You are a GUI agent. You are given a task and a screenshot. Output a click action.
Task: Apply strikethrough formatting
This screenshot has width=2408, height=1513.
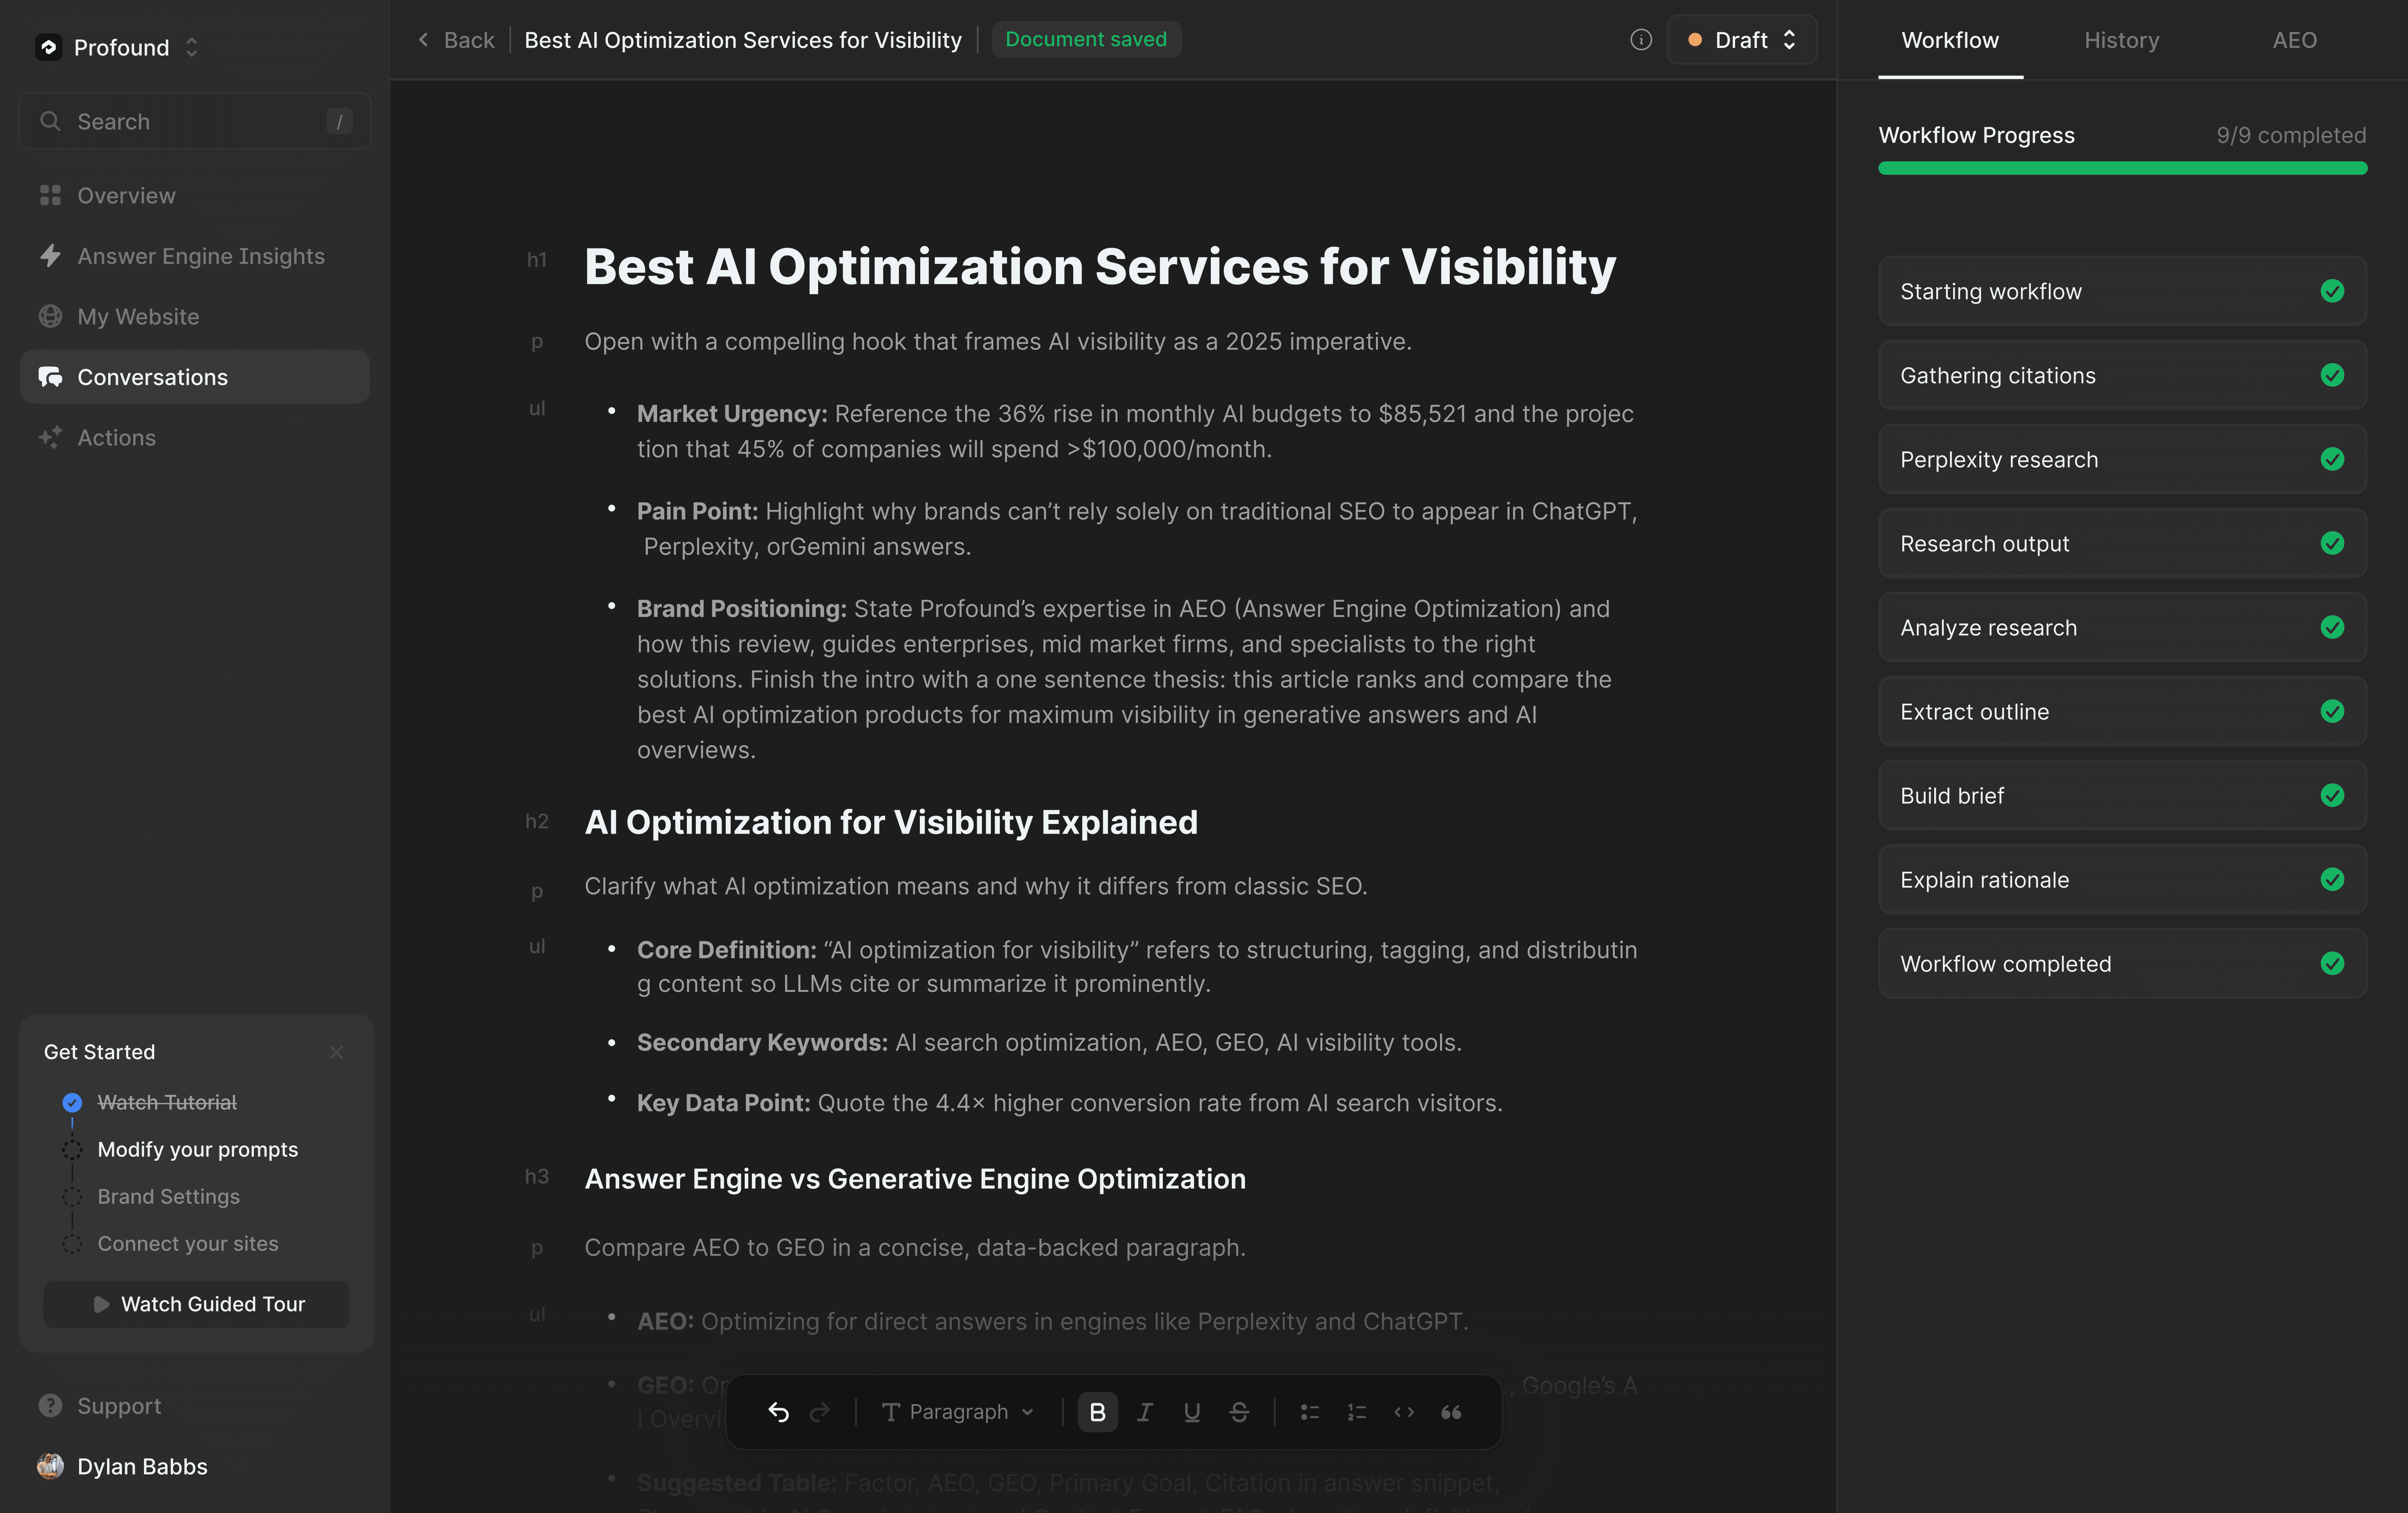(x=1239, y=1412)
